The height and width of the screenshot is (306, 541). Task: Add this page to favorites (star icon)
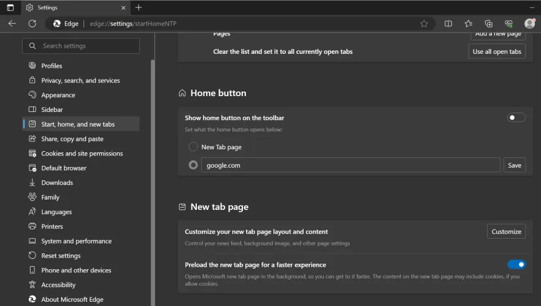click(424, 23)
